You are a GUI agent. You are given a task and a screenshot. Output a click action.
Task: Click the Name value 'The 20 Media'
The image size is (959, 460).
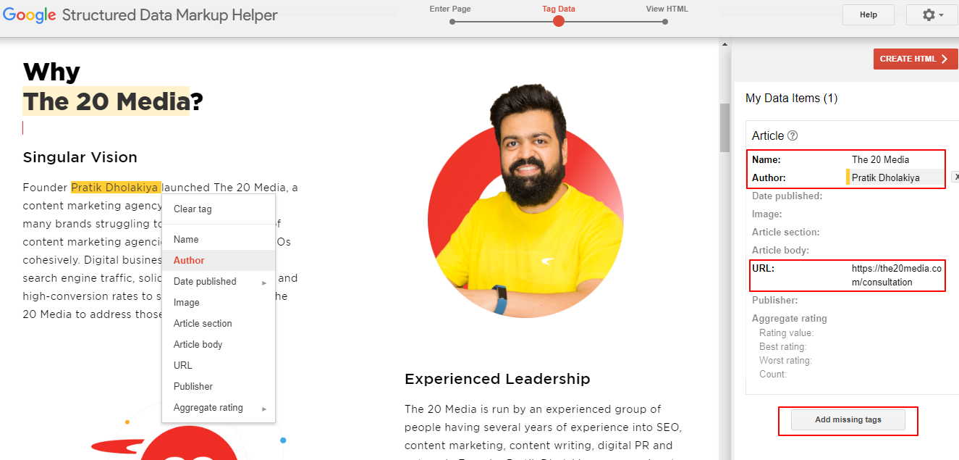880,159
